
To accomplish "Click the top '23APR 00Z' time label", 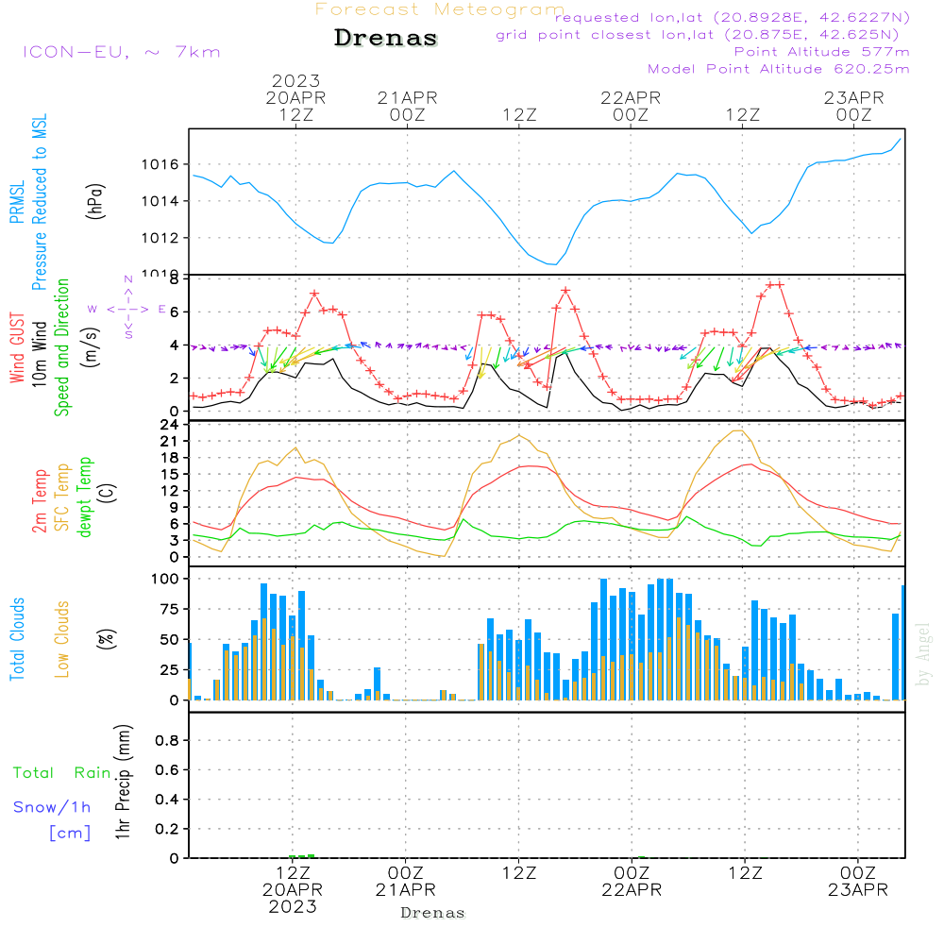I will (x=853, y=106).
